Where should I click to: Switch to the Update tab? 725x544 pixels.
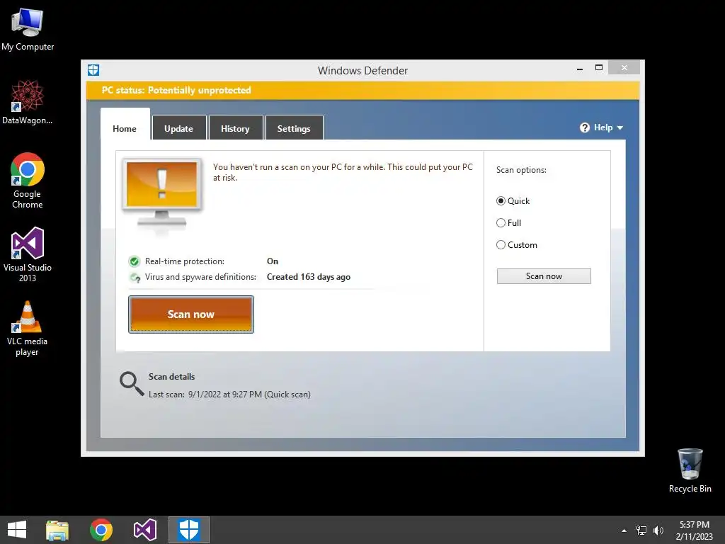point(179,127)
